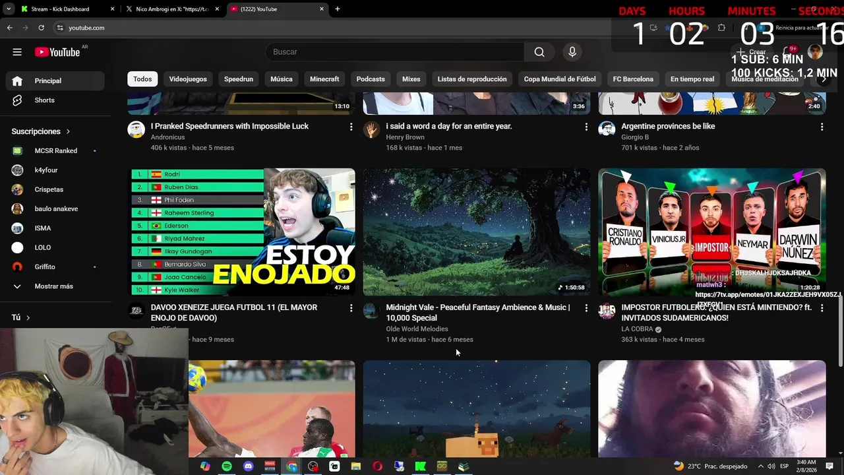Select the En tiempo real chip
This screenshot has height=475, width=844.
click(x=692, y=79)
